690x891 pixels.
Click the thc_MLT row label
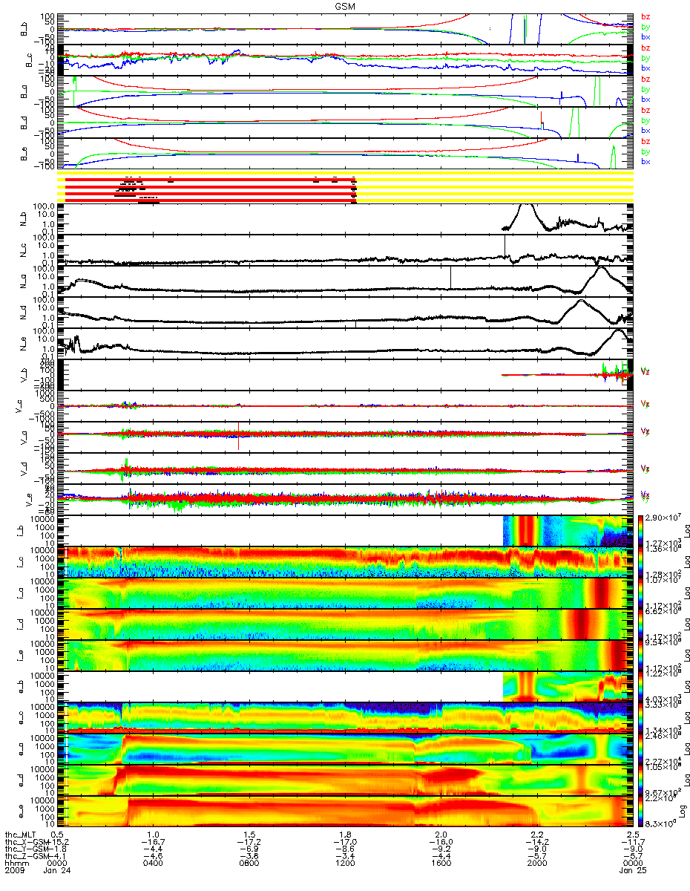20,835
